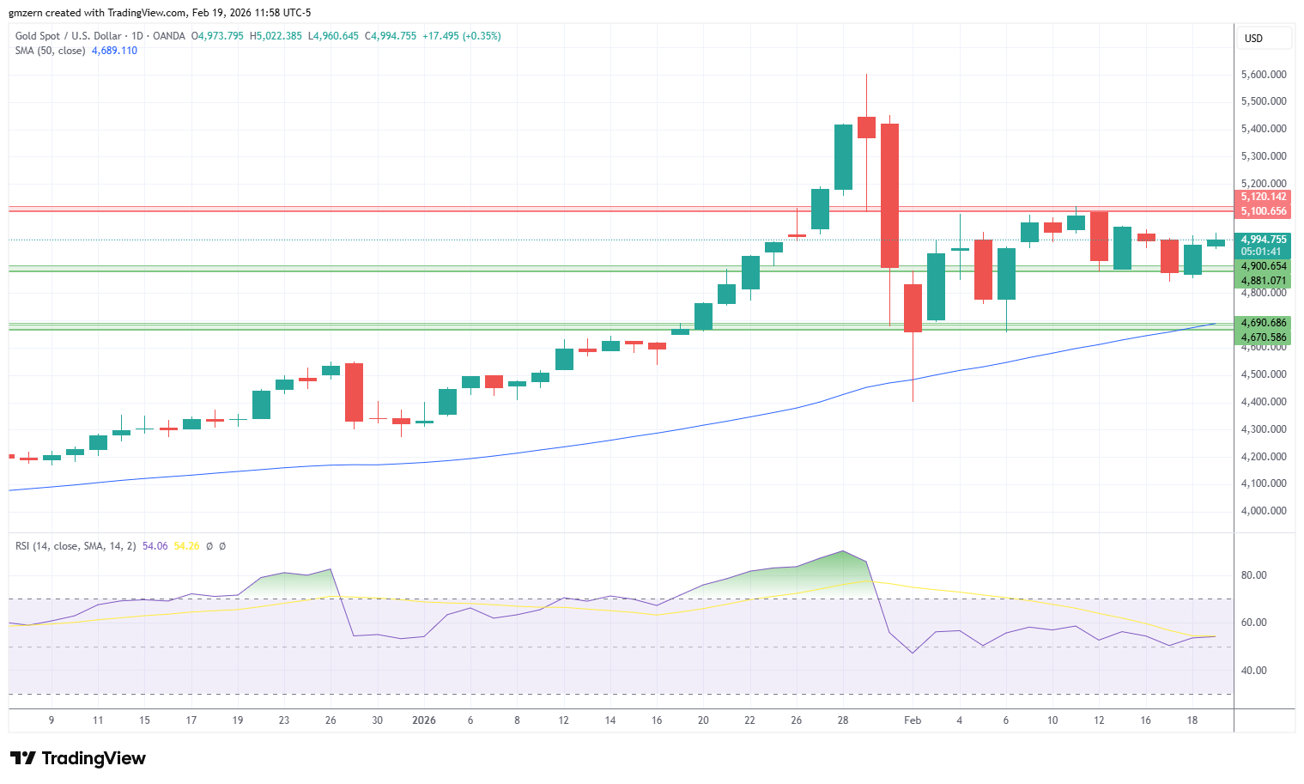Click the 4,300.000 price axis label
1304x784 pixels.
[x=1264, y=429]
